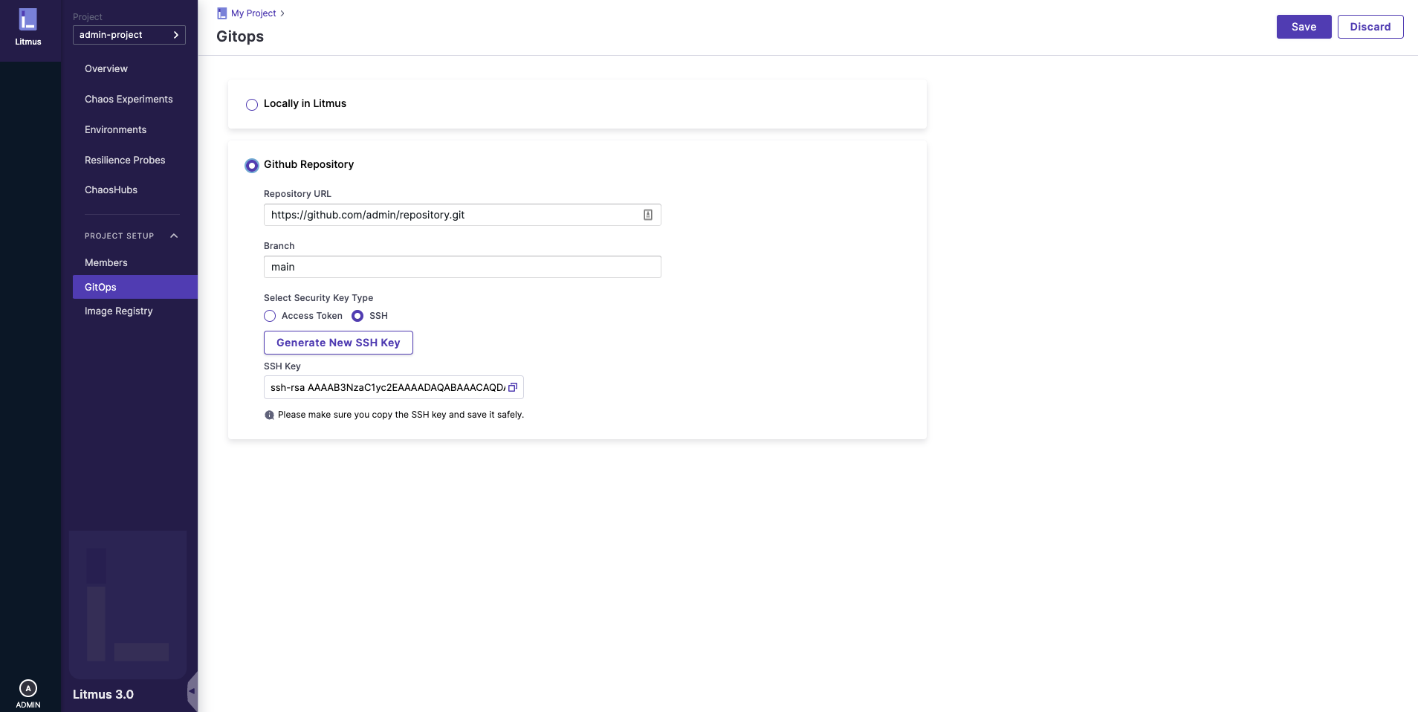Copy the SSH key using copy icon

tap(512, 387)
